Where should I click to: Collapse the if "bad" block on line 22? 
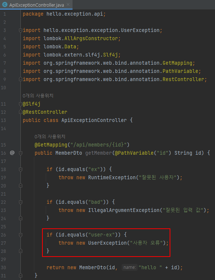pos(20,202)
